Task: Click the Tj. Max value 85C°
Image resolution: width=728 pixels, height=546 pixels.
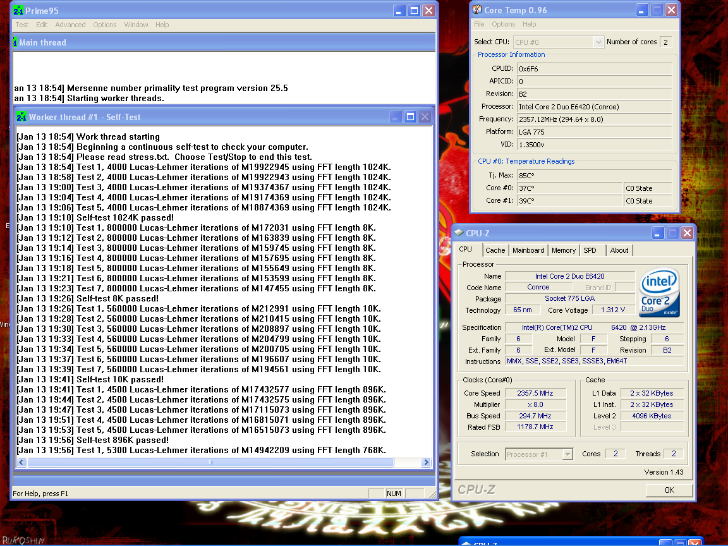Action: point(594,176)
